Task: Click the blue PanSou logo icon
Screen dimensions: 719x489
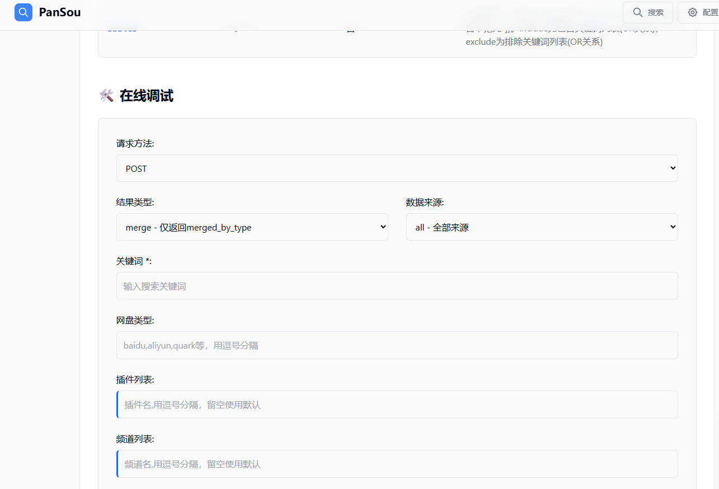Action: click(24, 12)
